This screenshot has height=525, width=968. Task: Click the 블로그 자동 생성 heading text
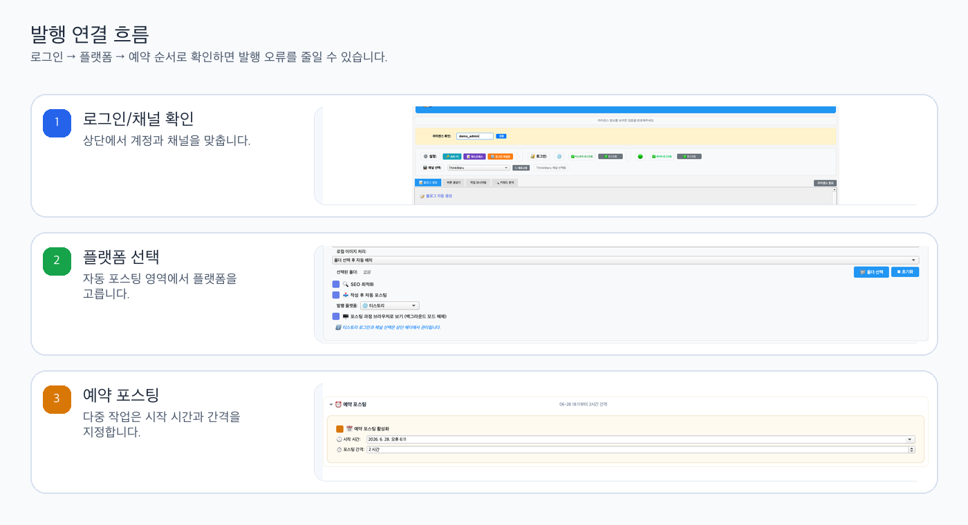pyautogui.click(x=439, y=195)
